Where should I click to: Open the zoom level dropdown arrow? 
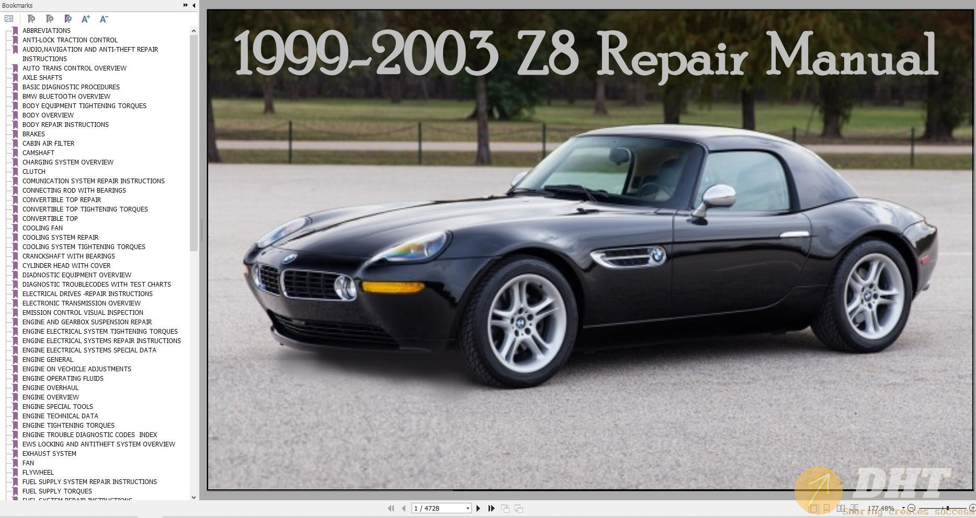[903, 508]
